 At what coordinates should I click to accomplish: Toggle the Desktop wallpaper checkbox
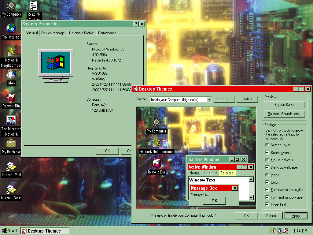click(x=267, y=167)
